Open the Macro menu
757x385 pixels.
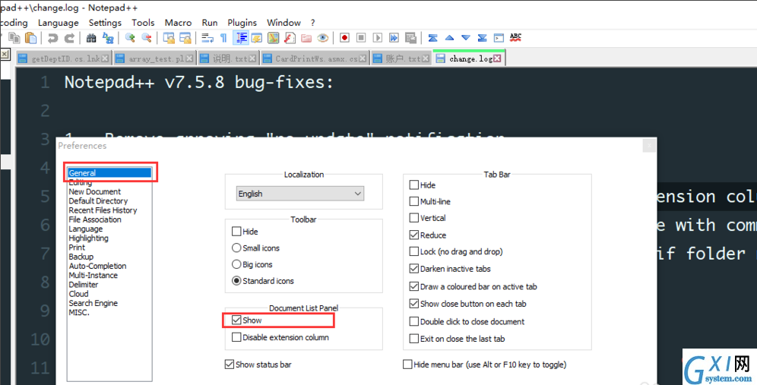coord(178,23)
